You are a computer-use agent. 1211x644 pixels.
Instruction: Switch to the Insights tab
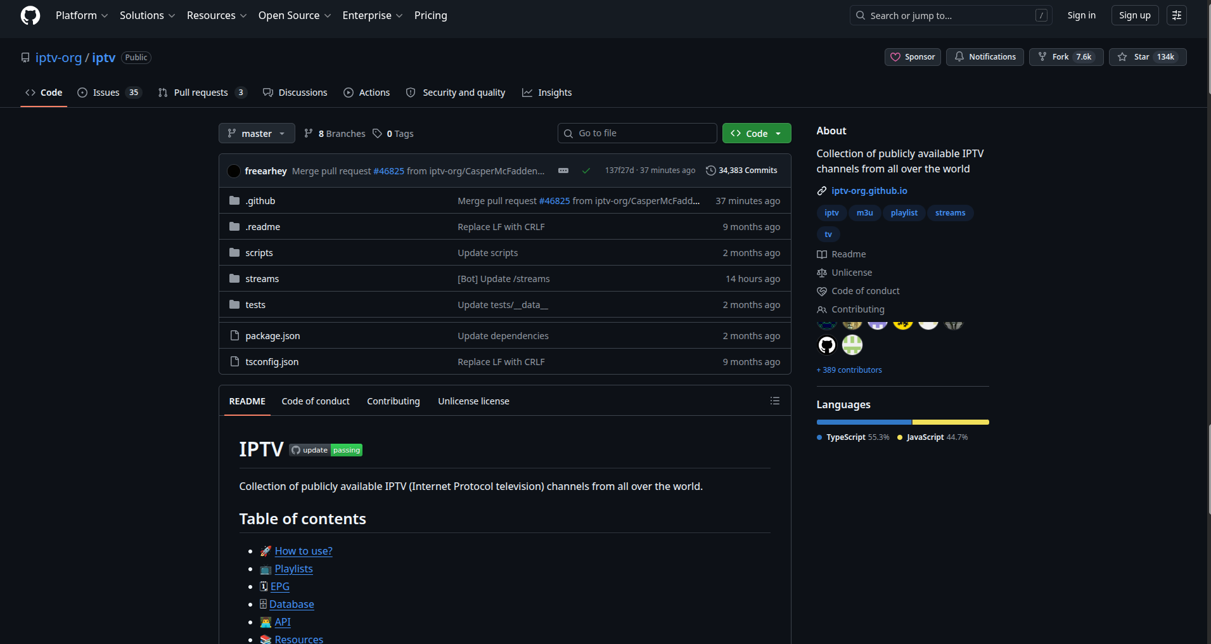pos(547,93)
